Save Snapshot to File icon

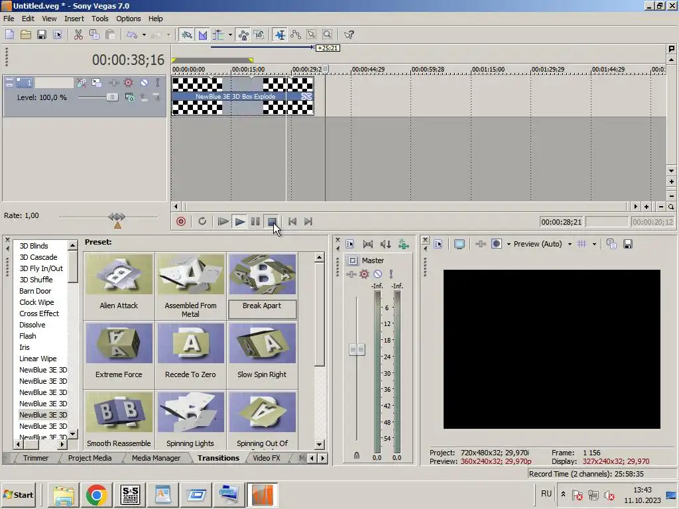click(x=628, y=244)
